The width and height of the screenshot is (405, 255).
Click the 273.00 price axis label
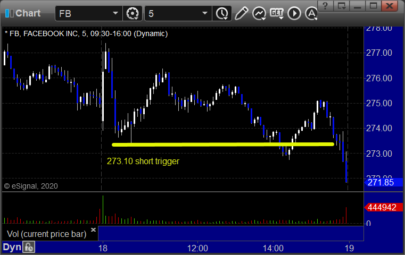coord(379,154)
